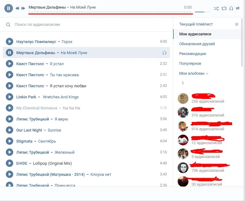Click the 0:00 elapsed time in player
Image resolution: width=245 pixels, height=201 pixels.
[x=188, y=7]
